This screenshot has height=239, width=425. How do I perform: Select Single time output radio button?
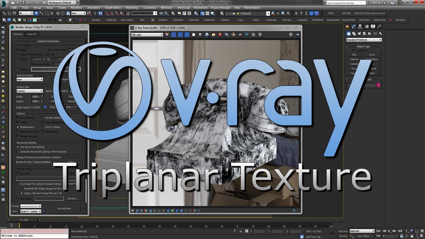coord(18,50)
